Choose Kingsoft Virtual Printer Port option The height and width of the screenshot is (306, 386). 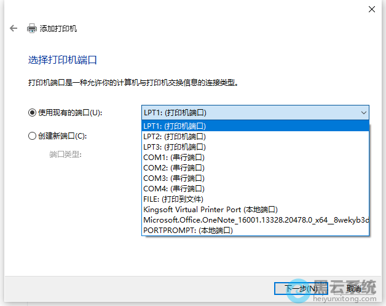(255, 209)
